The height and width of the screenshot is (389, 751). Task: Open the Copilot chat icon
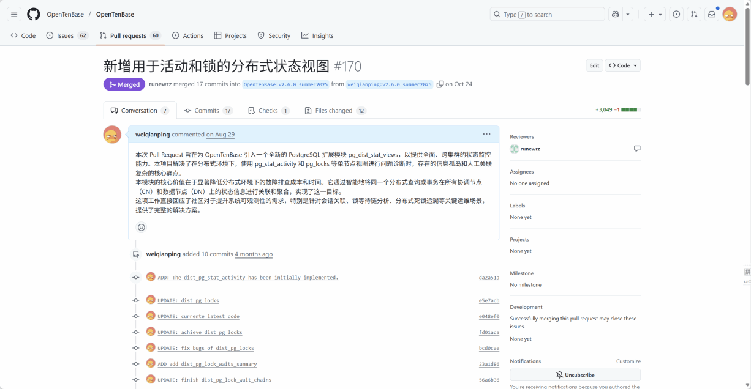pyautogui.click(x=615, y=14)
